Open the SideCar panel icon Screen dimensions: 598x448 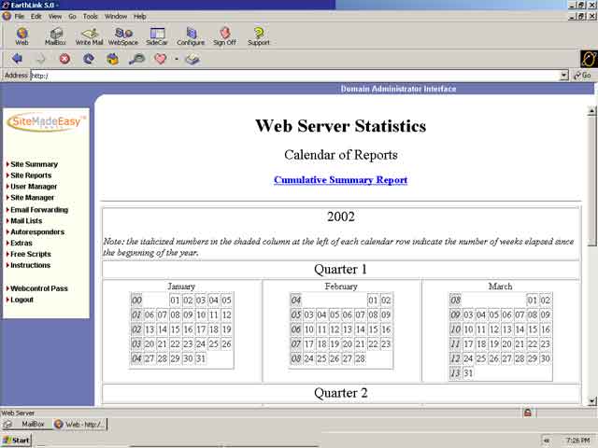tap(156, 35)
